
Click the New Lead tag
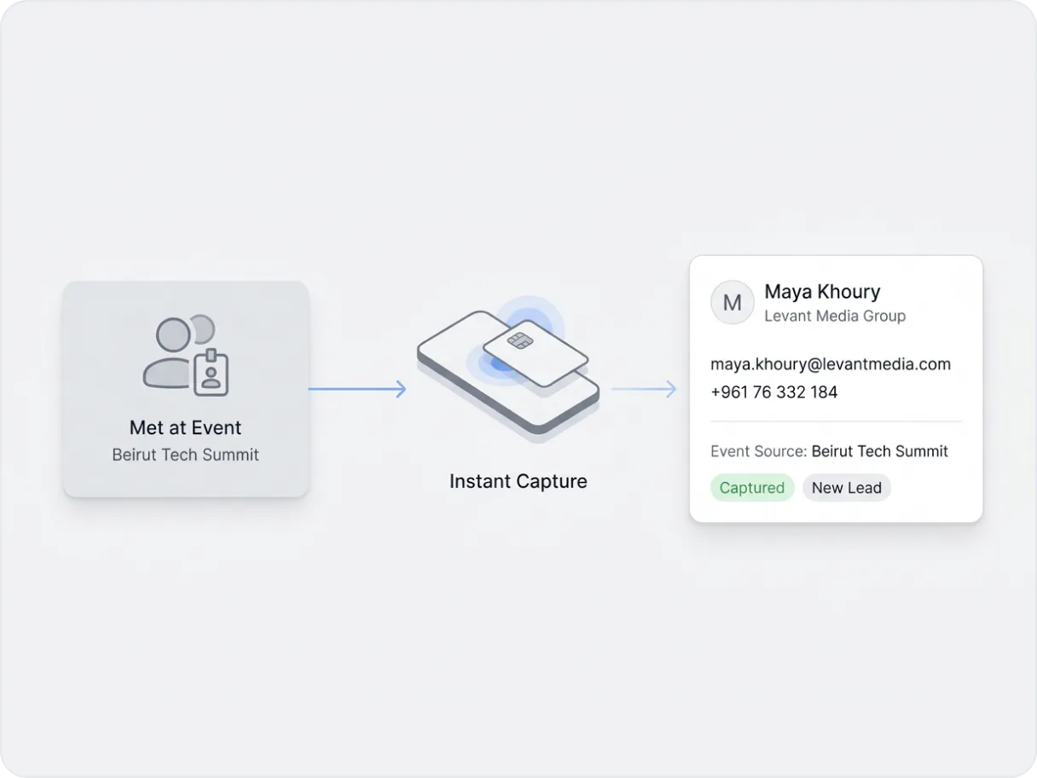846,488
